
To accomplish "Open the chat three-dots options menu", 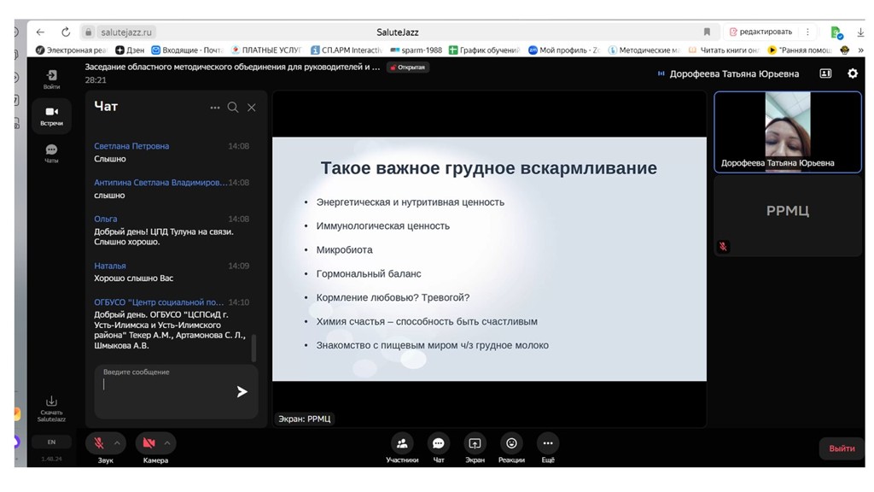I will [214, 108].
